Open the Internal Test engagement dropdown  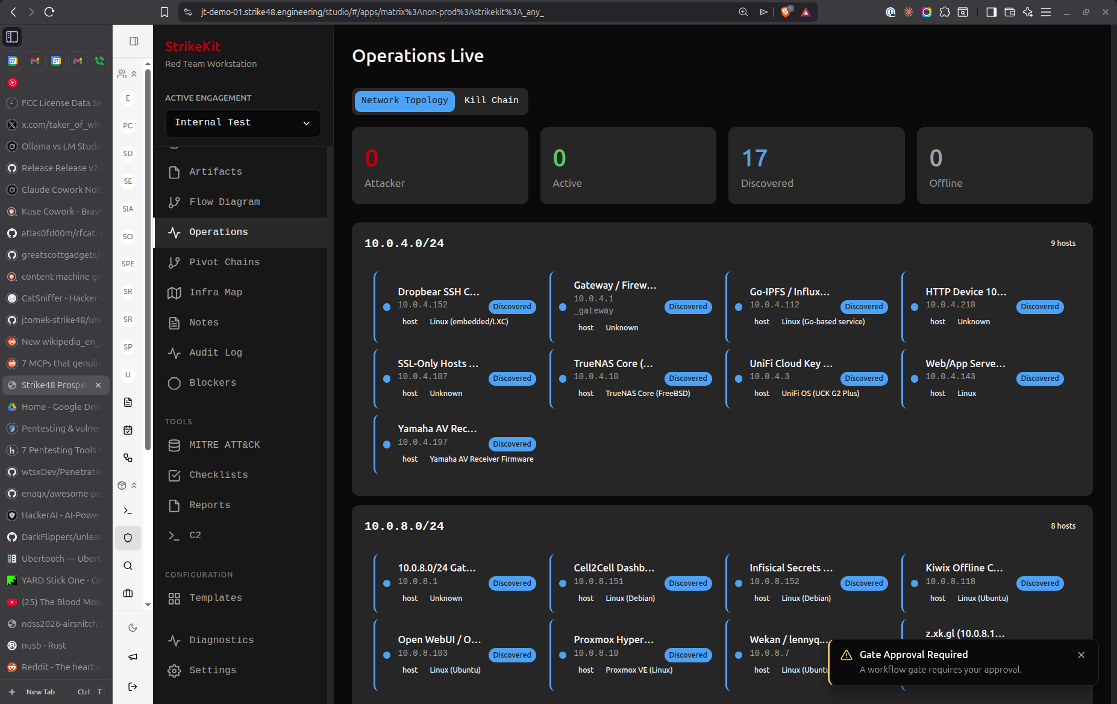click(243, 123)
